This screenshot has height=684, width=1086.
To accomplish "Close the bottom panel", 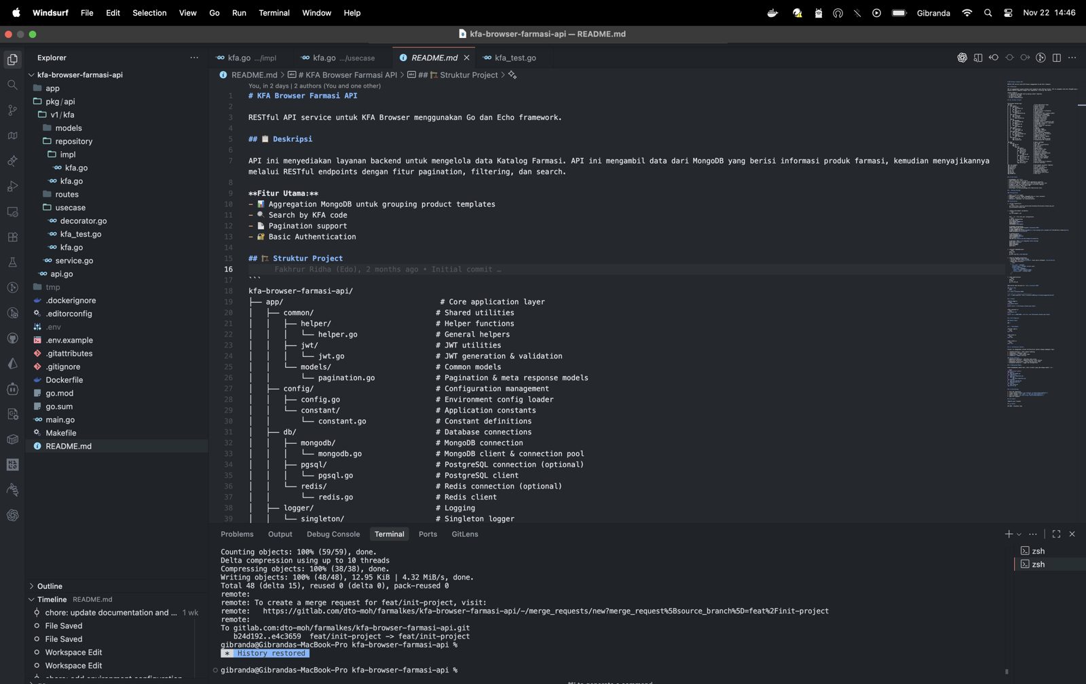I will pyautogui.click(x=1072, y=534).
